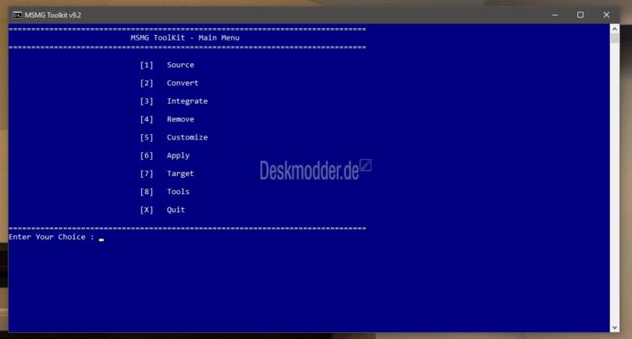Screen dimensions: 632x339
Task: Click the 'Customize' menu entry
Action: [187, 137]
